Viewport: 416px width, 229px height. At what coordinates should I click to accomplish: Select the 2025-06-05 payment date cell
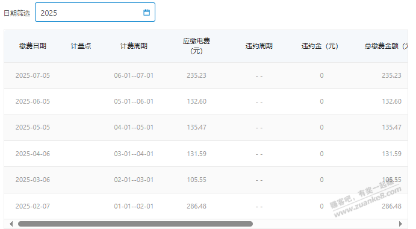[33, 101]
